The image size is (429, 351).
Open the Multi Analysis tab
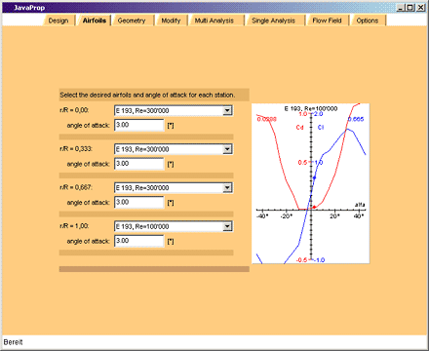pos(214,20)
